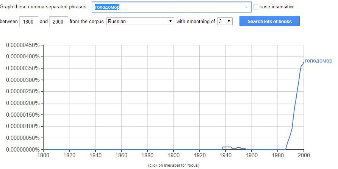The image size is (338, 169).
Task: Click the 1920 label on the x-axis
Action: [199, 155]
